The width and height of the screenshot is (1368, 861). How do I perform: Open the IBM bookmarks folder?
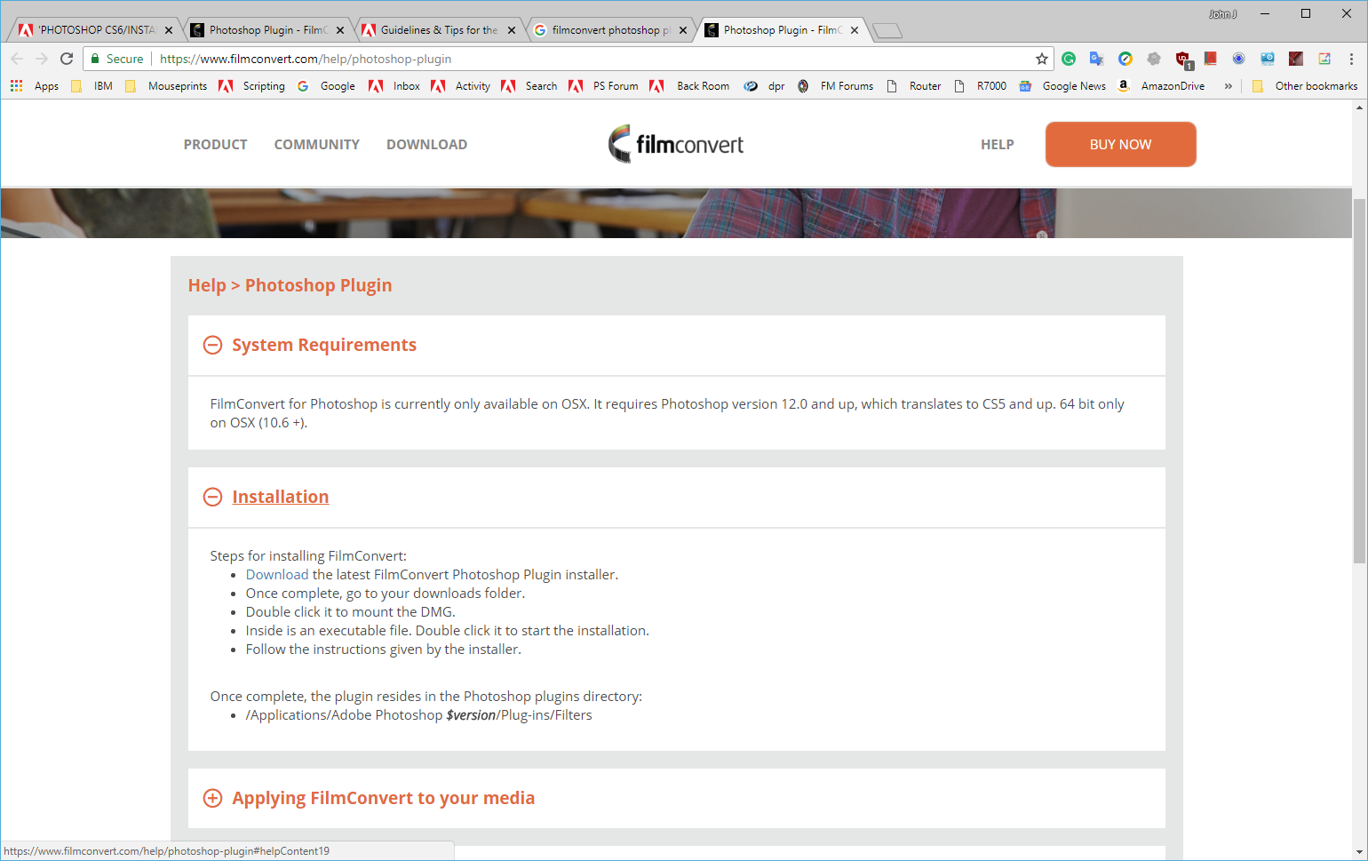pyautogui.click(x=91, y=86)
